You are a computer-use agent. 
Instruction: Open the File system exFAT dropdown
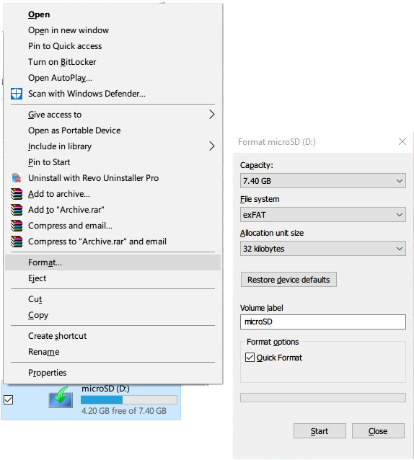[x=322, y=215]
